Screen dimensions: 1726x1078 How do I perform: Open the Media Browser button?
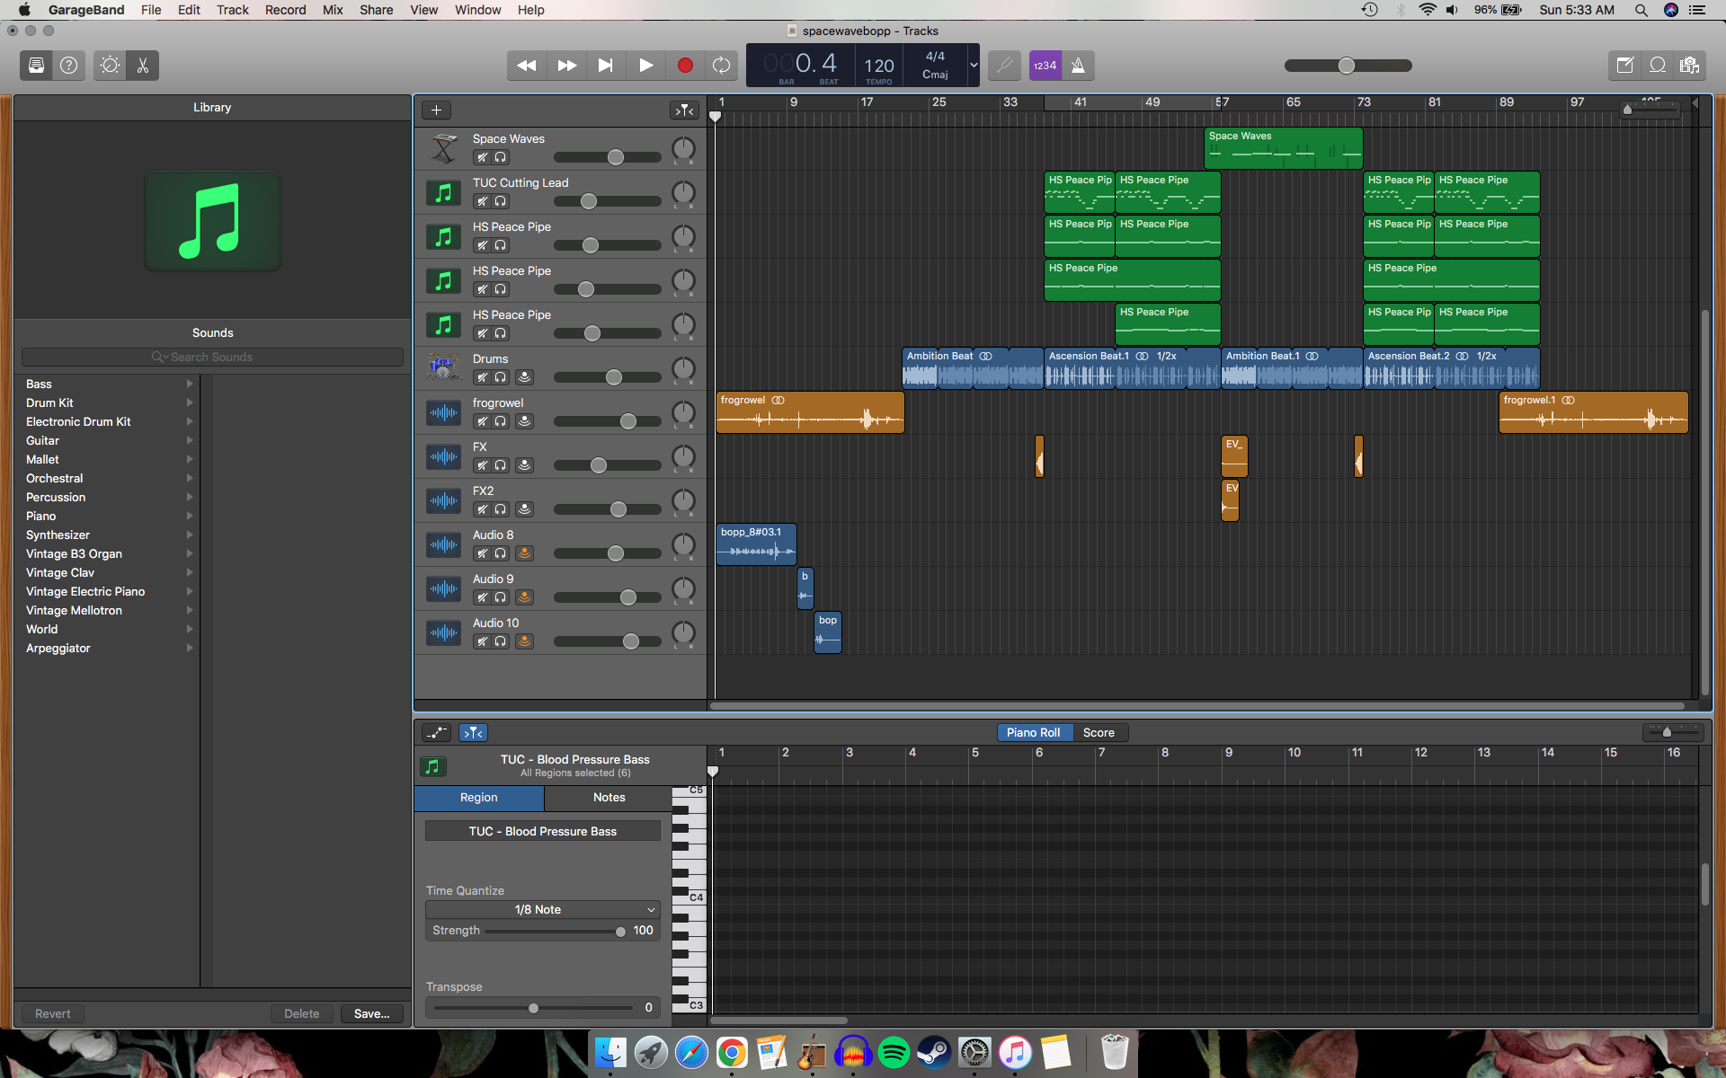(1690, 66)
